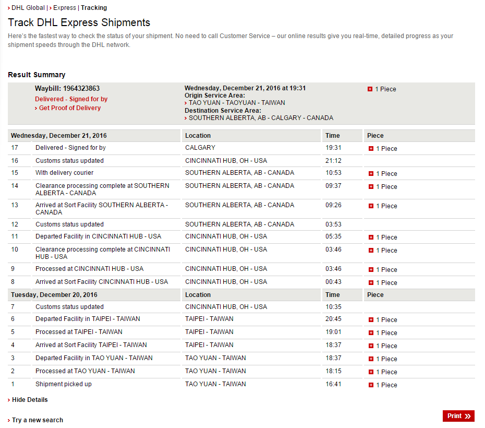485x428 pixels.
Task: Open the DHL Global breadcrumb link
Action: (28, 8)
